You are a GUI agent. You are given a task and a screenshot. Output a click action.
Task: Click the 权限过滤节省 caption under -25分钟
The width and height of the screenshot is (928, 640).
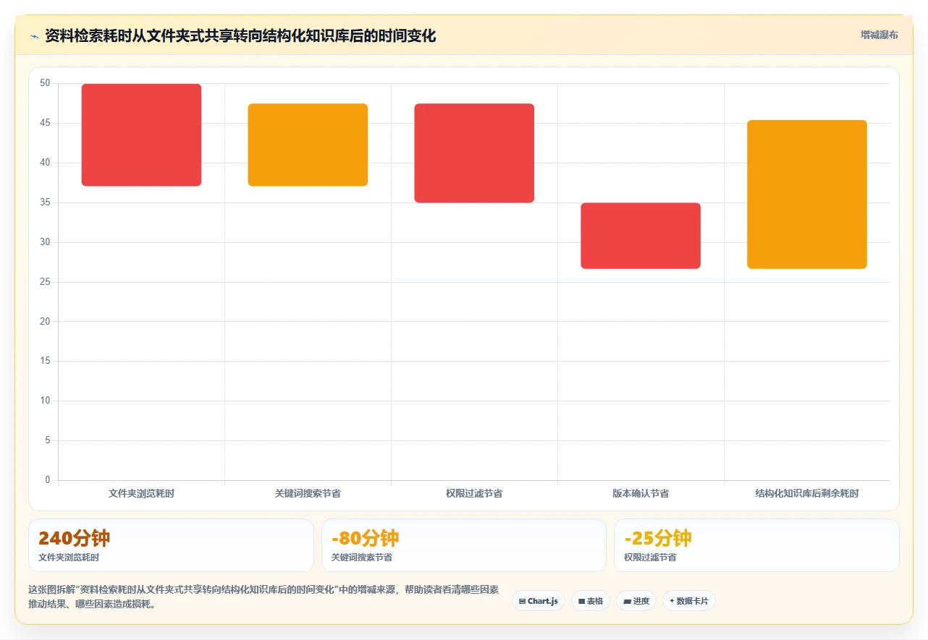pyautogui.click(x=650, y=558)
